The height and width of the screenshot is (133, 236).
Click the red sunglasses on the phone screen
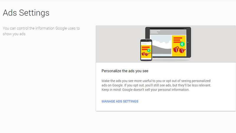click(146, 54)
